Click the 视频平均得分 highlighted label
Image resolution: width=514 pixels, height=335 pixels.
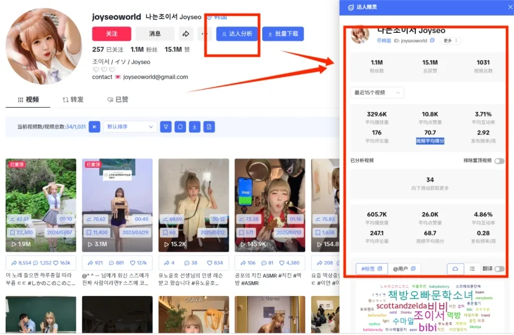430,141
